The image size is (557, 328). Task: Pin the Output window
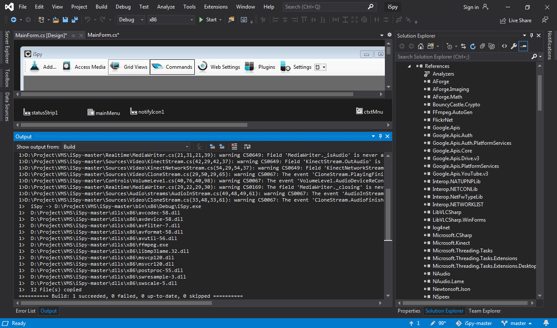tap(380, 136)
